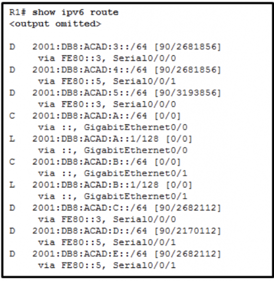Click the [90/2681856] metric for ACAD:3

[x=187, y=47]
